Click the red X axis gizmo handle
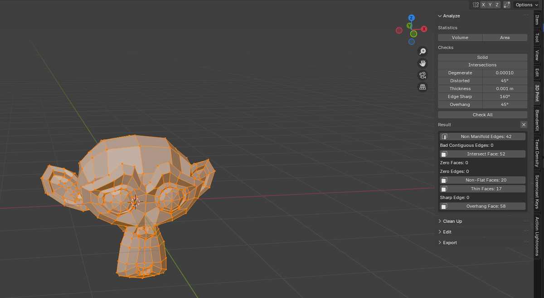 click(x=424, y=29)
